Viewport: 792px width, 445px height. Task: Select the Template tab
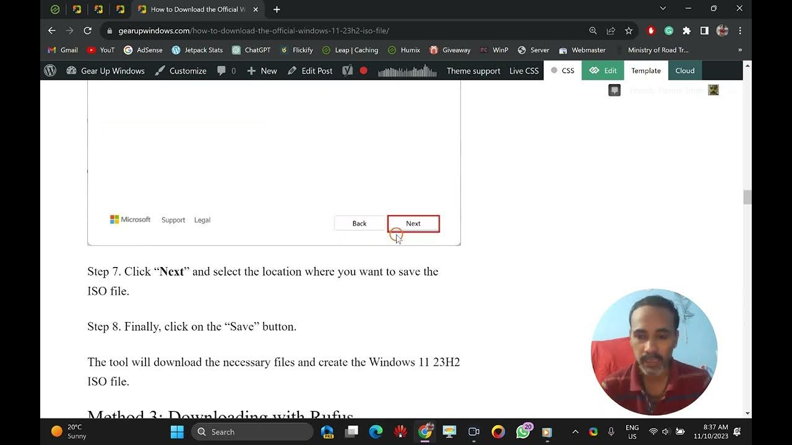tap(646, 70)
